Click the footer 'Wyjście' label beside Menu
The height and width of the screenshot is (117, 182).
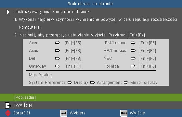coord(137,113)
